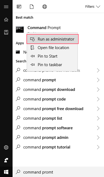
Task: Choose Open file location
Action: tap(52, 48)
